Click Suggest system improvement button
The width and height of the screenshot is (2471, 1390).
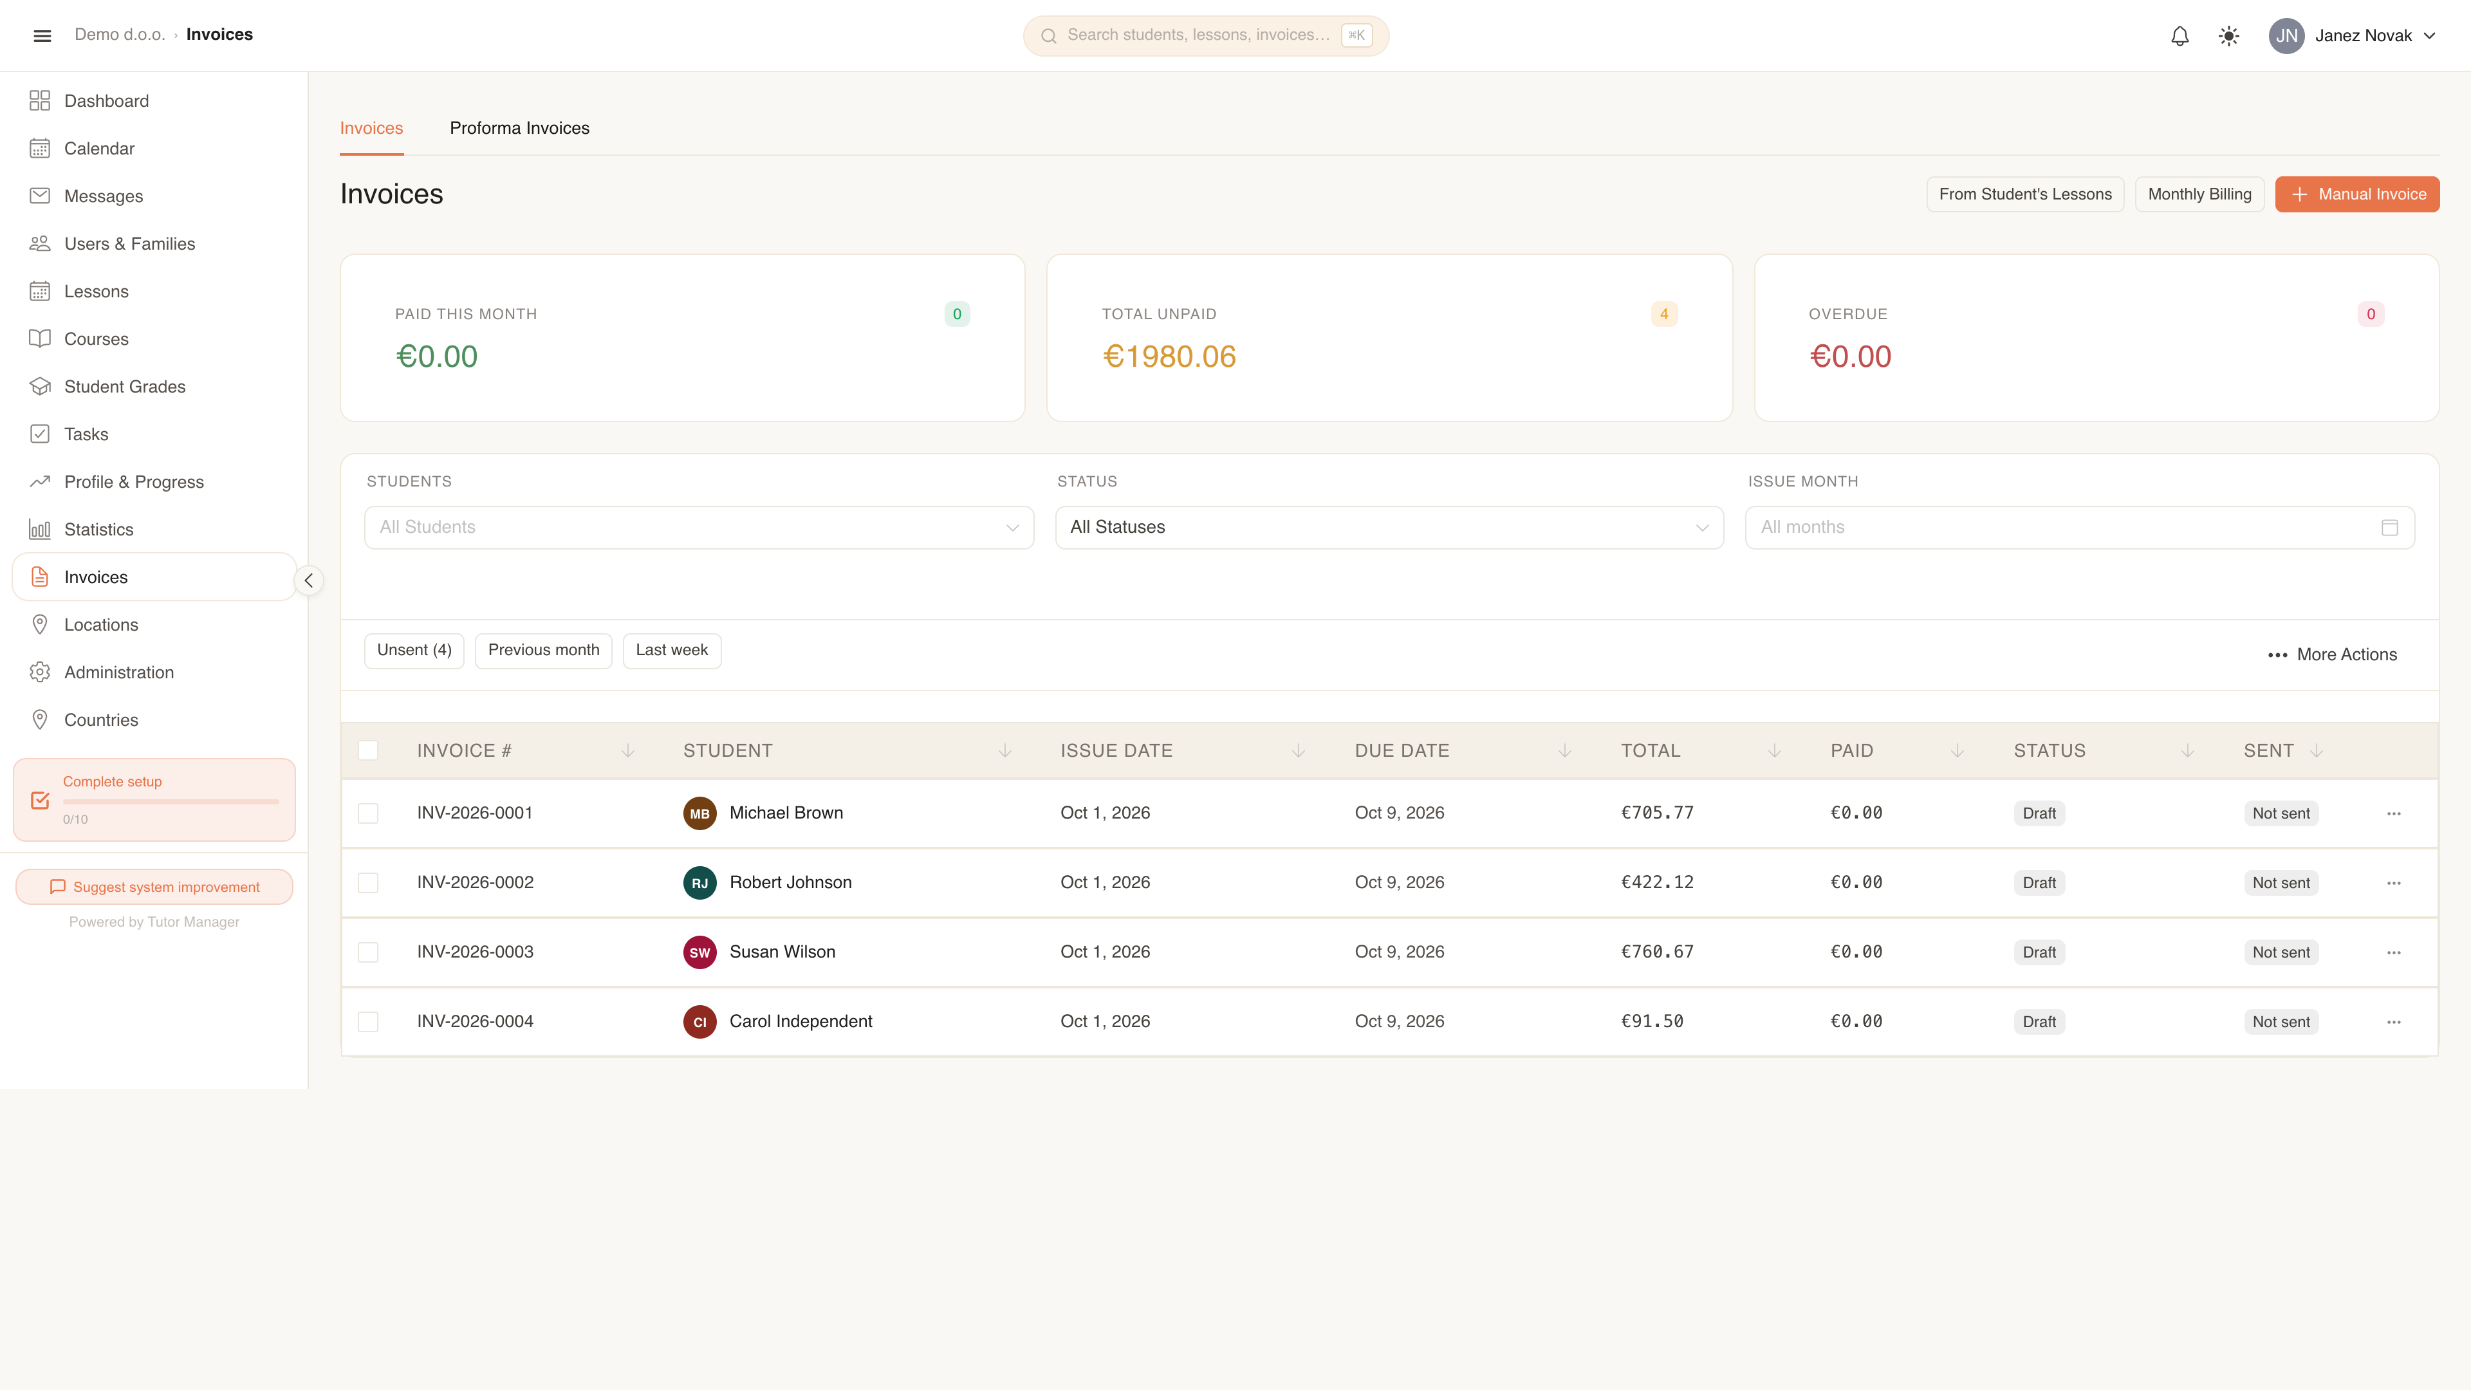coord(154,887)
